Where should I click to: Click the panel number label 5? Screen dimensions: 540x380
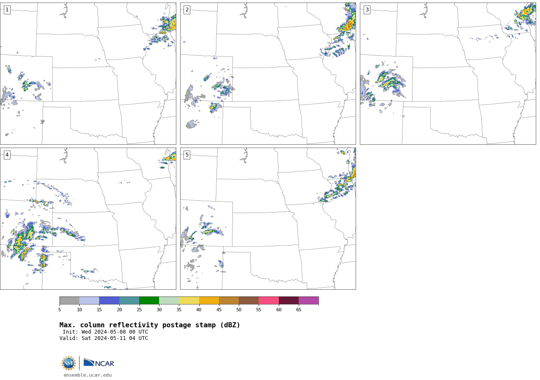(187, 155)
